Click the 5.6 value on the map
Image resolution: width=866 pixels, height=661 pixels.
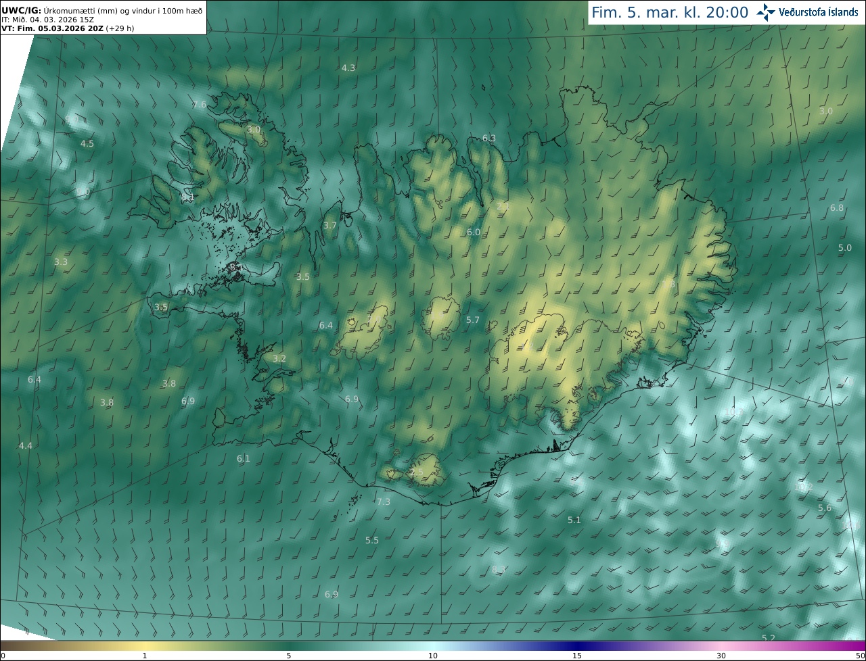coord(825,508)
